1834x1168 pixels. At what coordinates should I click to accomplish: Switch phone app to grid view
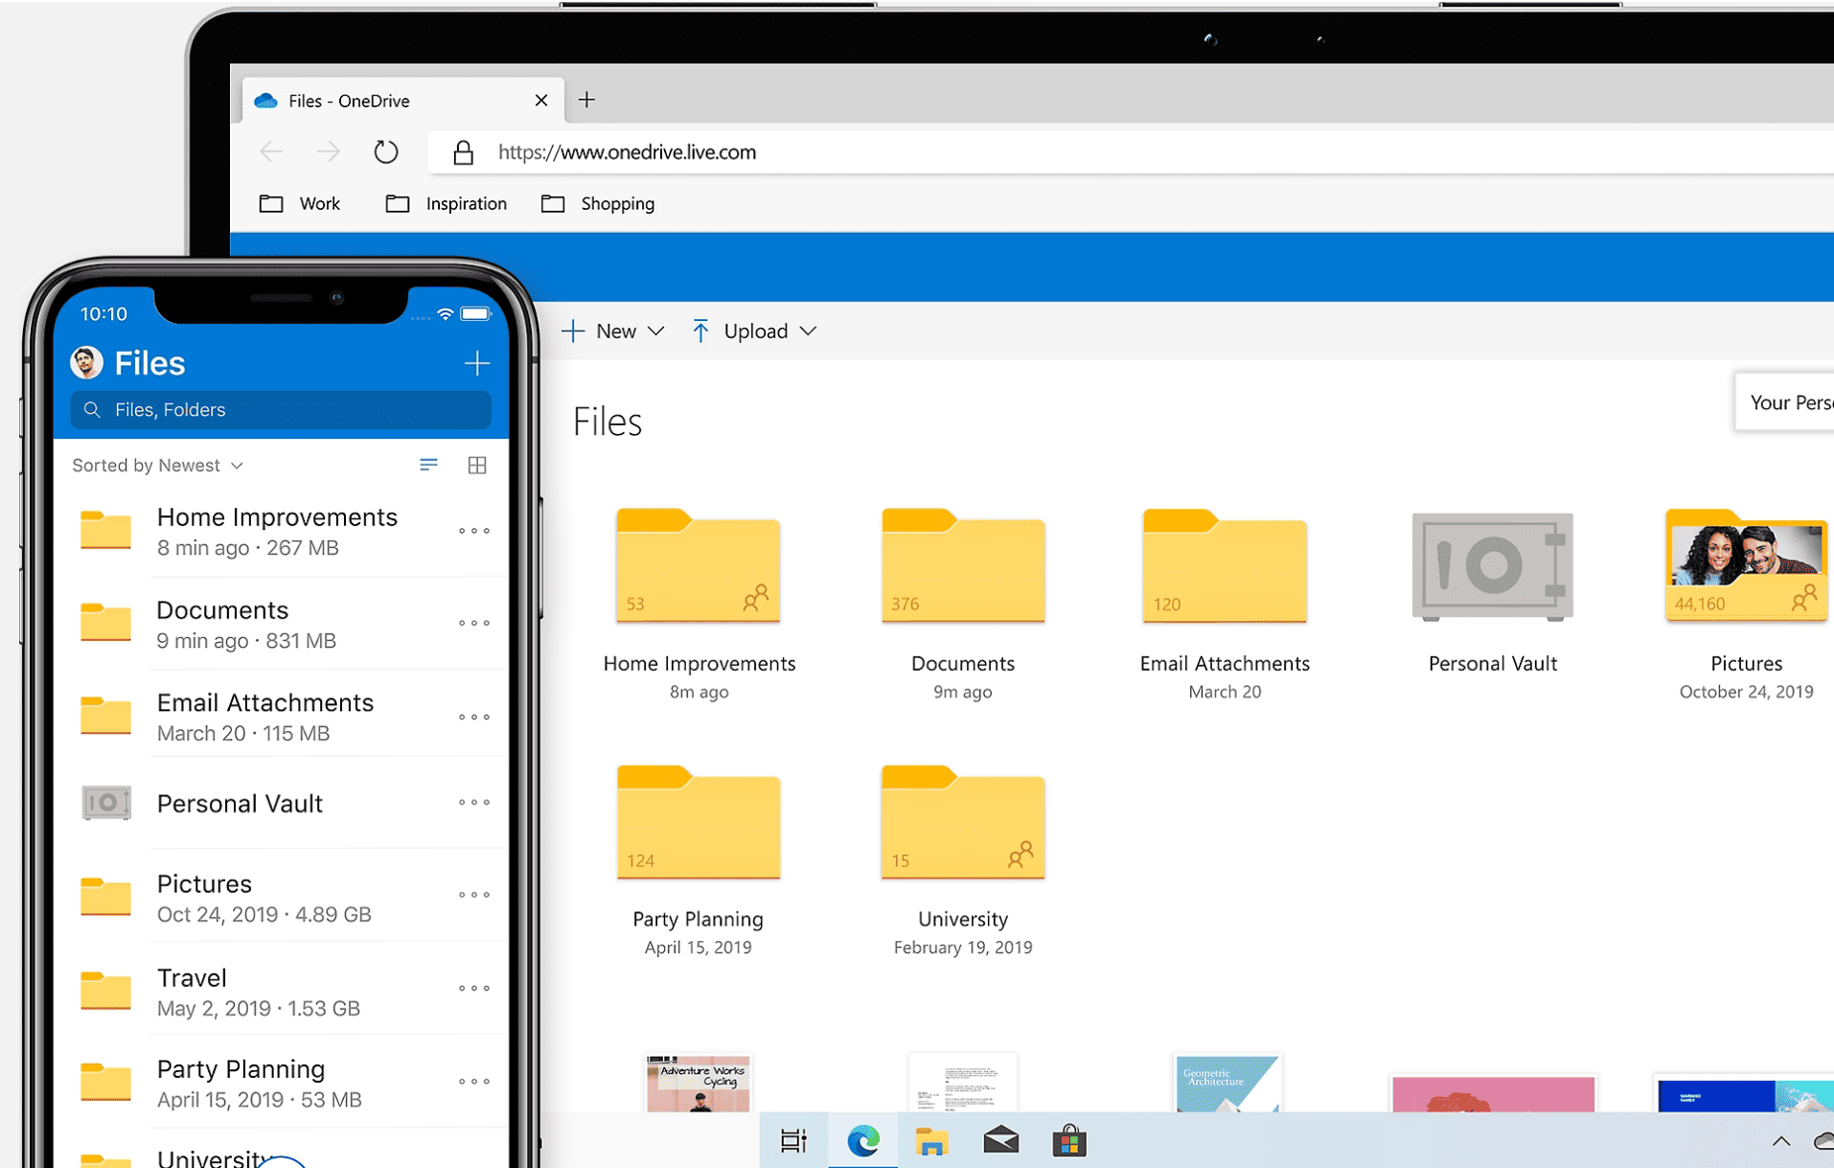click(x=477, y=465)
